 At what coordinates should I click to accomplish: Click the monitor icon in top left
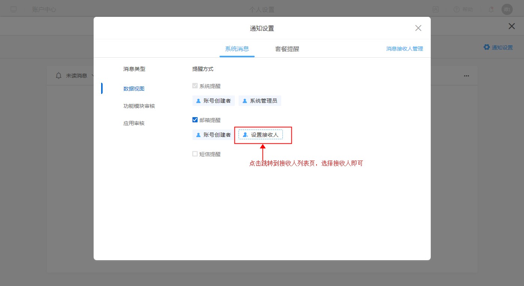point(13,9)
